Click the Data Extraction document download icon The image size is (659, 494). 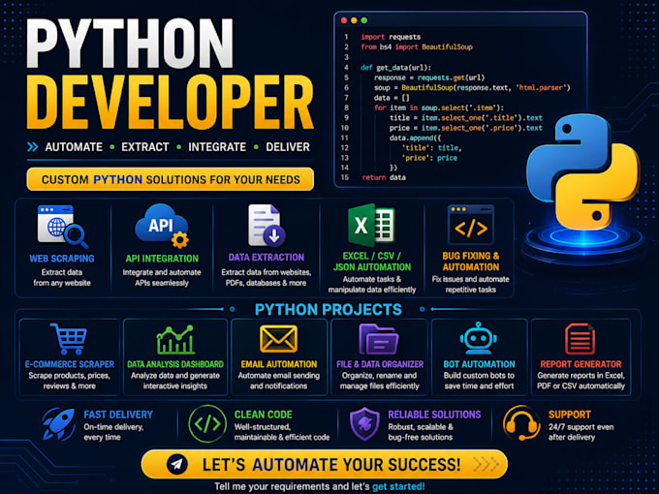pyautogui.click(x=267, y=226)
